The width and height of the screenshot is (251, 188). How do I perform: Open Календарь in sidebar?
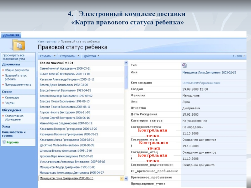[x=12, y=97]
